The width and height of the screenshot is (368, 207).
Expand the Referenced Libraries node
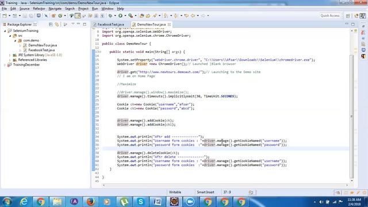[x=10, y=60]
